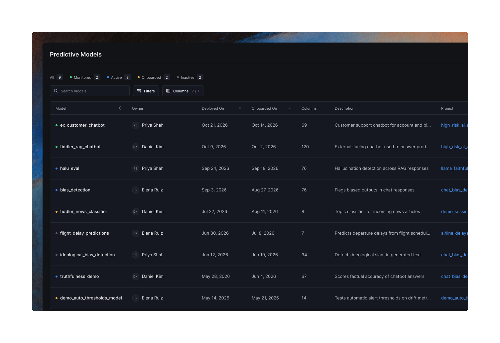Image resolution: width=500 pixels, height=343 pixels.
Task: Click the Project column header
Action: (447, 108)
